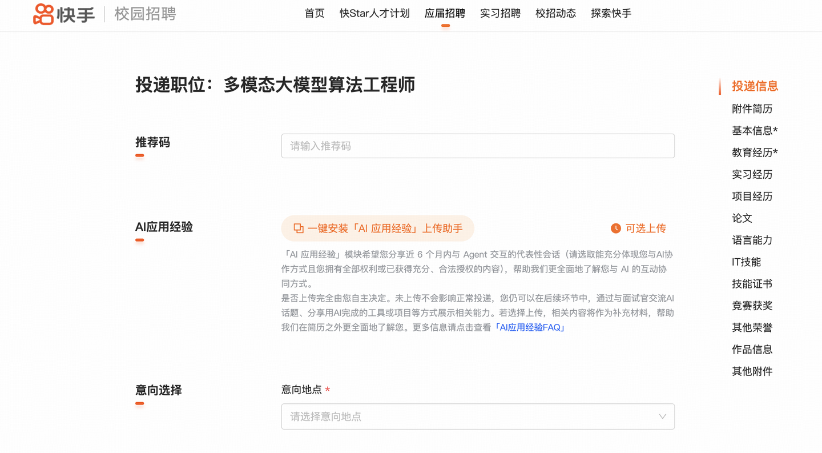Jump to 教育经历* in the sidebar

[755, 153]
